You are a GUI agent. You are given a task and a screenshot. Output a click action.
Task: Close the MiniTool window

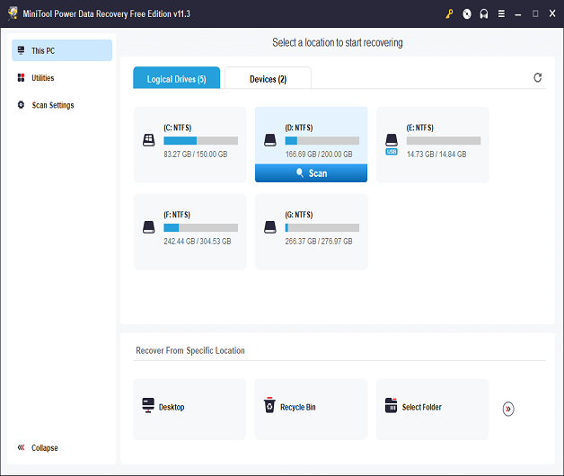pyautogui.click(x=552, y=13)
